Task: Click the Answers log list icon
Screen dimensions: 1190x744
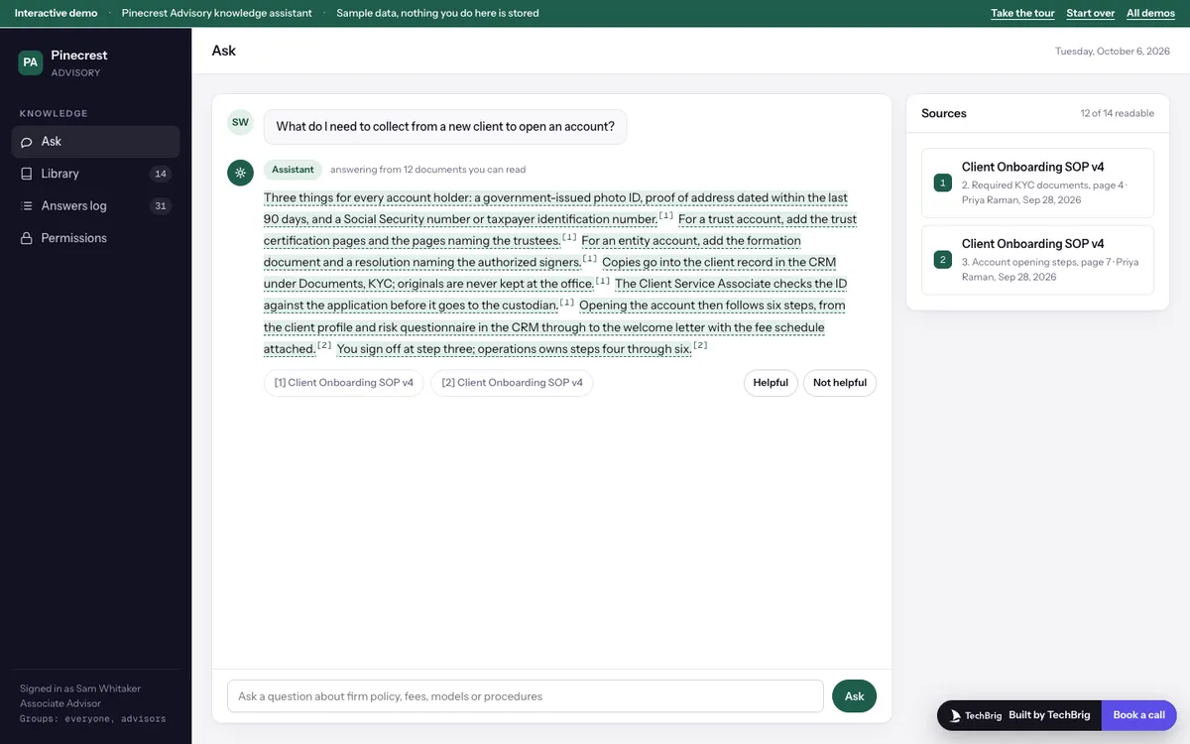Action: coord(27,206)
